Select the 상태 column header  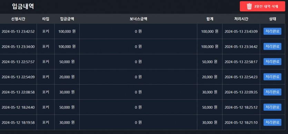[x=272, y=19]
